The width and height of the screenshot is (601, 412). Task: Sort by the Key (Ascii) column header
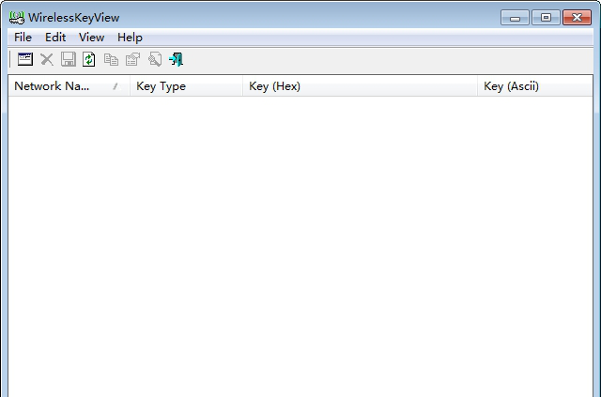(x=535, y=86)
